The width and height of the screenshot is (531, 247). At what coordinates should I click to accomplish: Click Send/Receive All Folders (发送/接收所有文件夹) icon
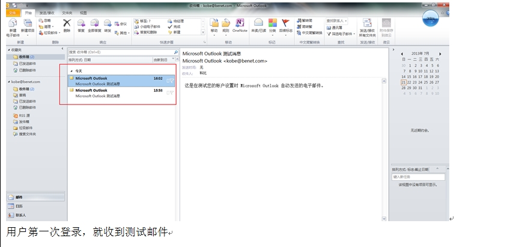tap(368, 23)
